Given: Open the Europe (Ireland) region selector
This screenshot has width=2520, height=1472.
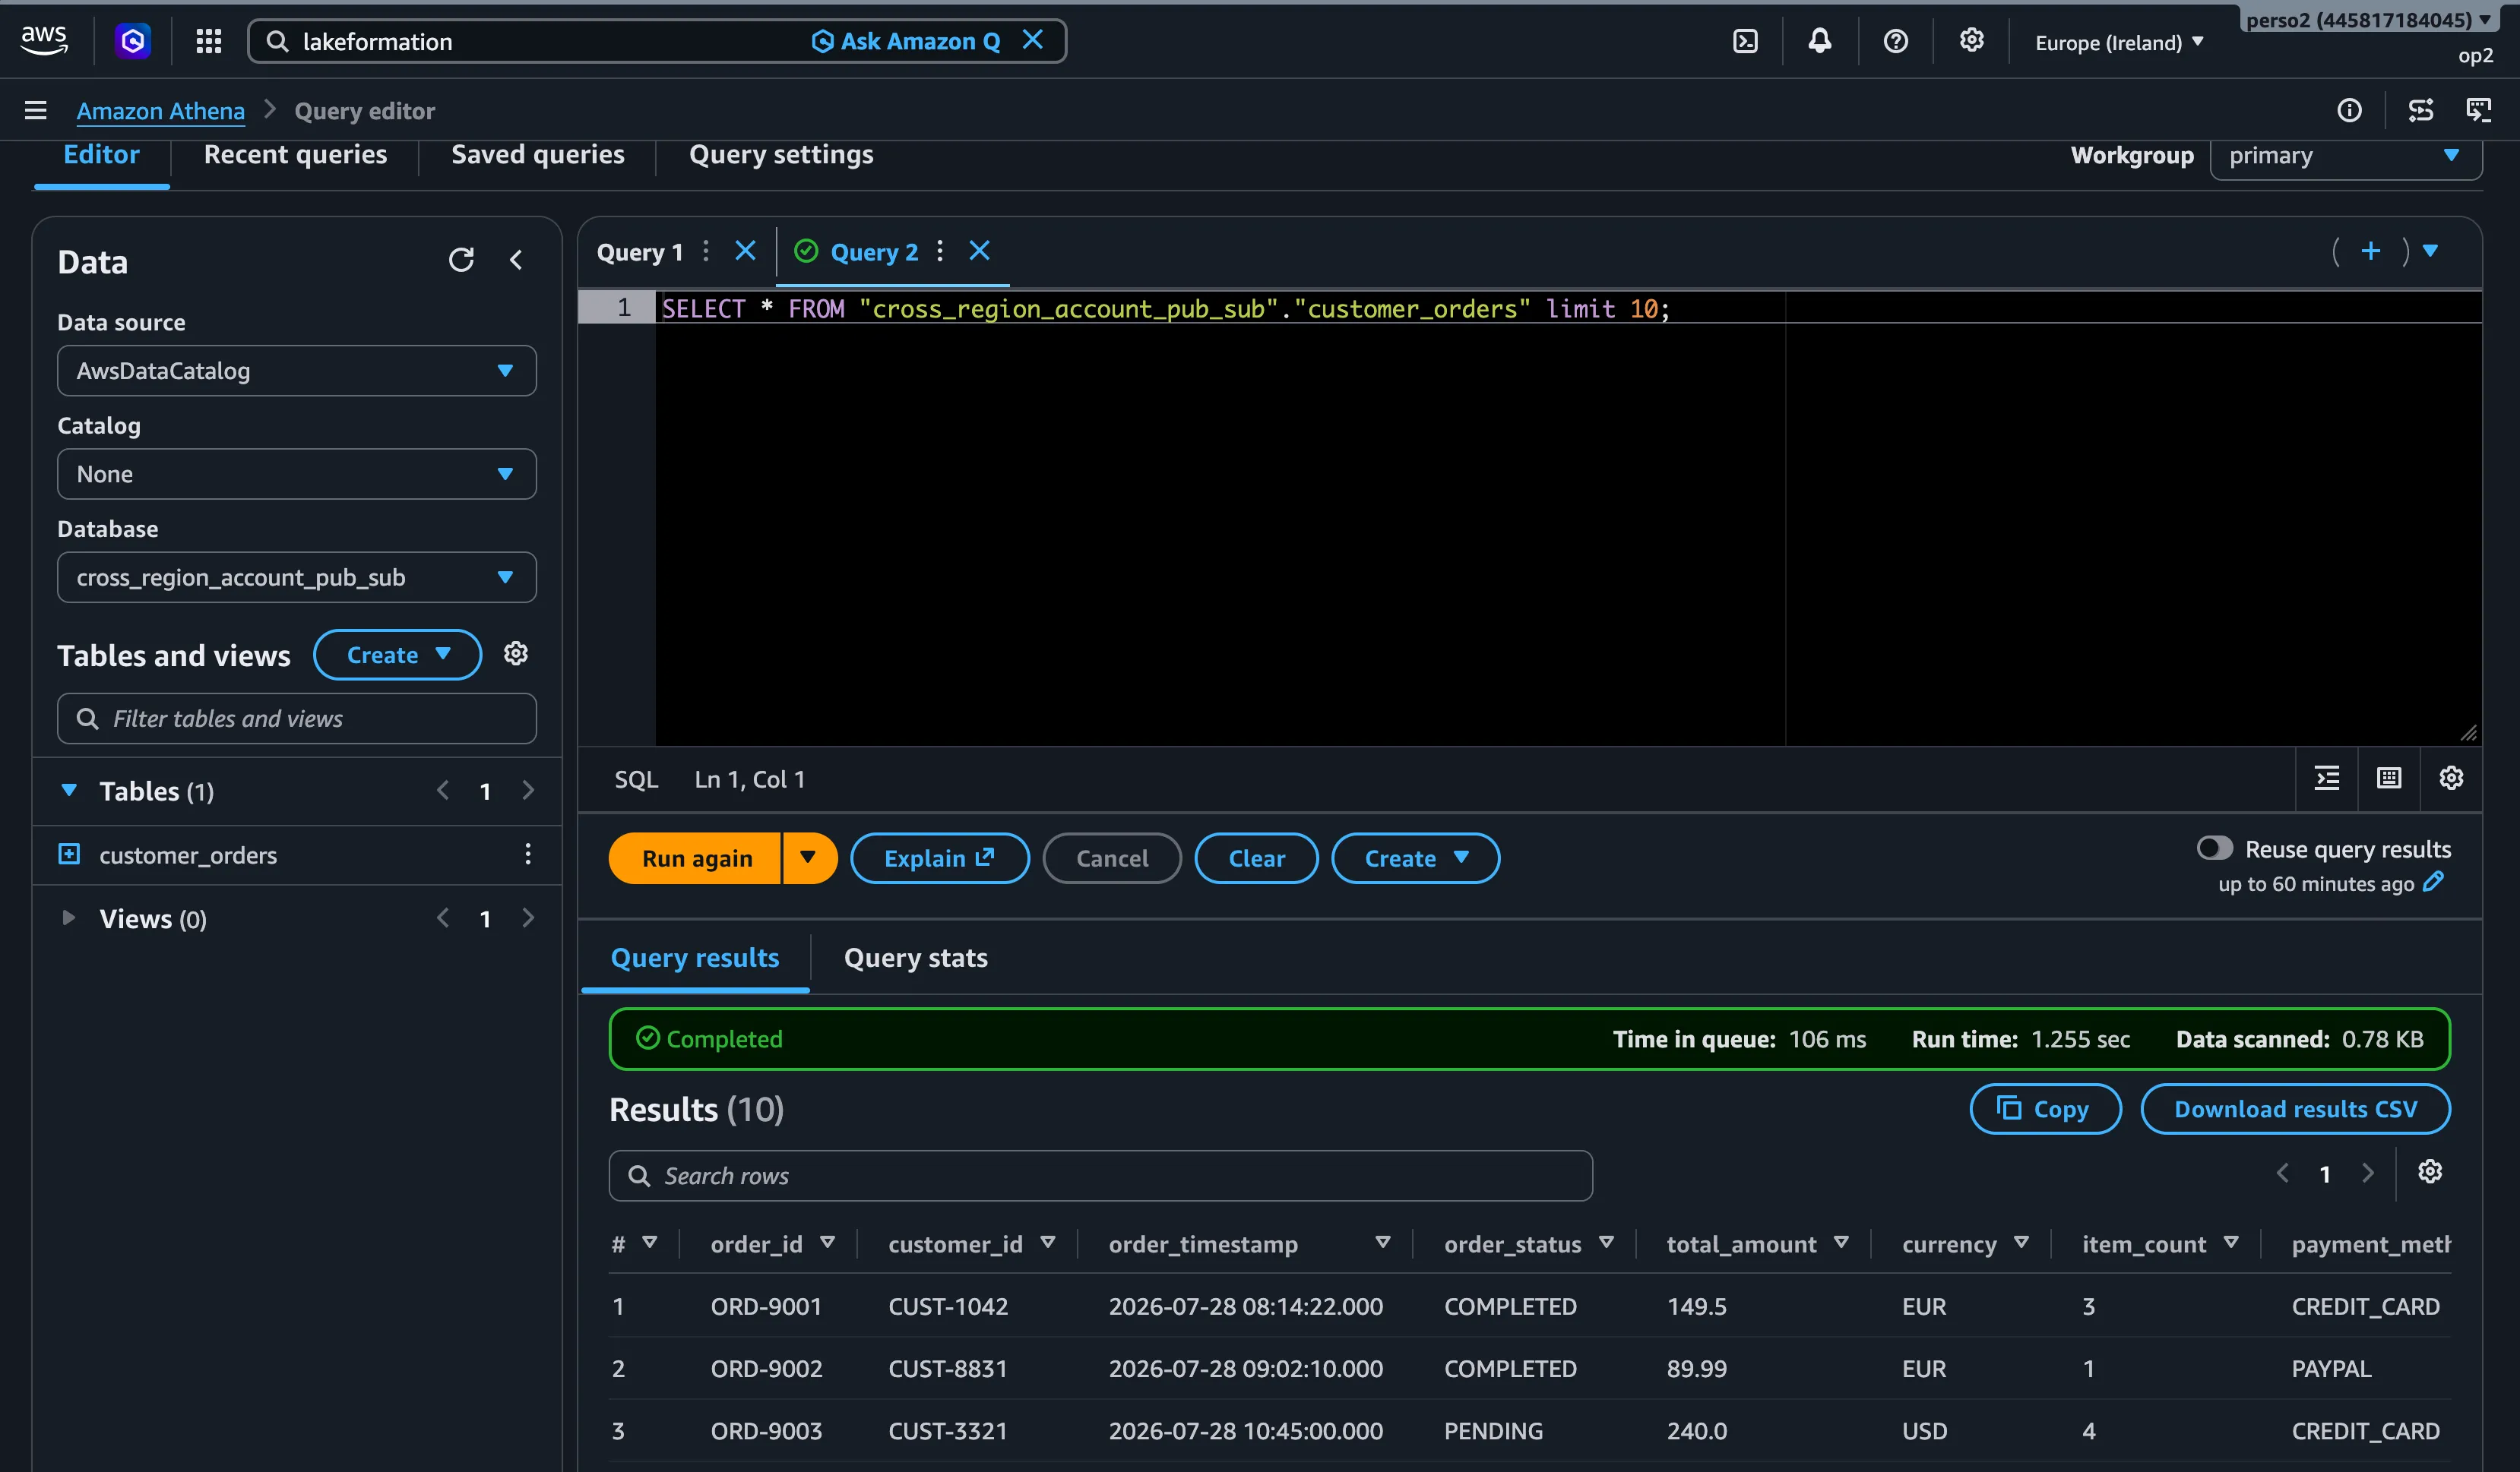Looking at the screenshot, I should pyautogui.click(x=2119, y=42).
